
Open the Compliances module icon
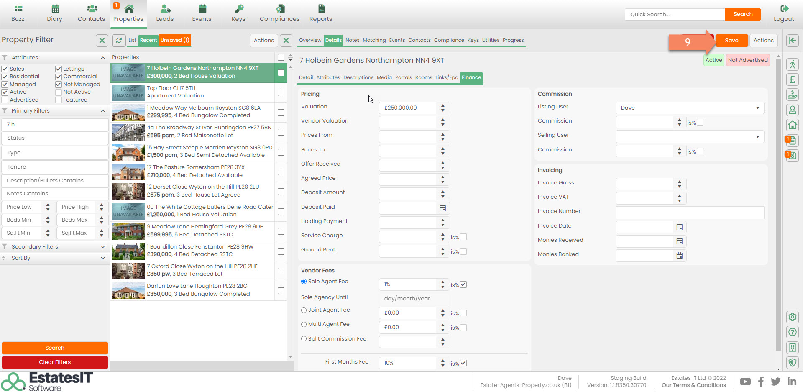click(279, 9)
